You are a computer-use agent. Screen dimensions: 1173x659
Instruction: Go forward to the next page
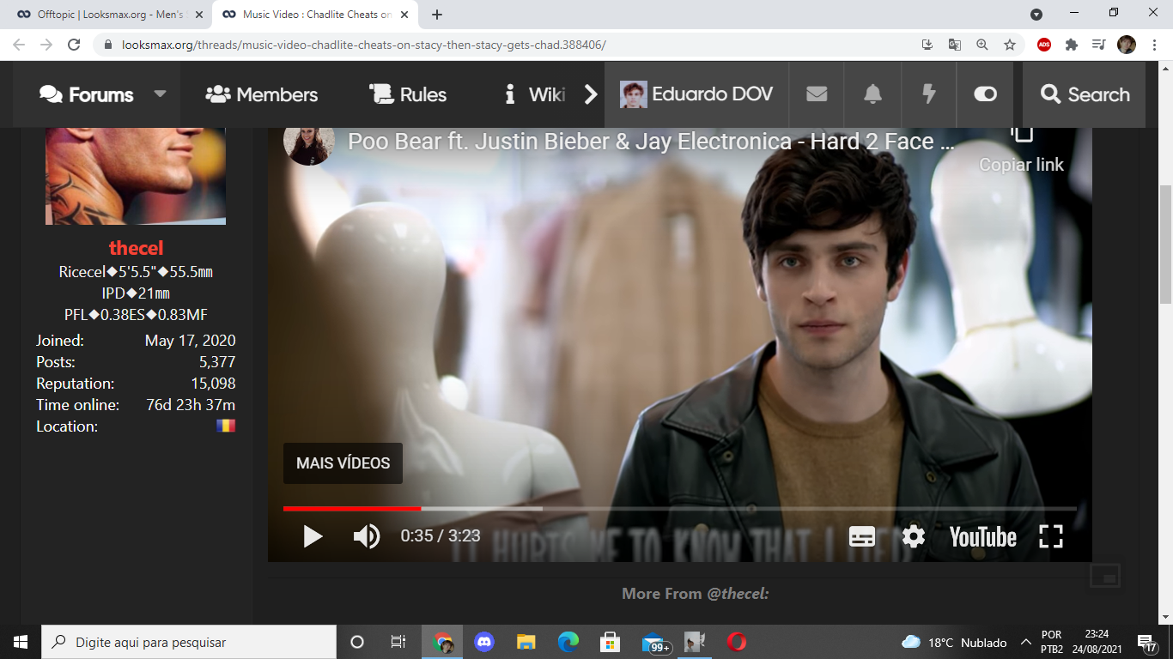click(x=46, y=45)
